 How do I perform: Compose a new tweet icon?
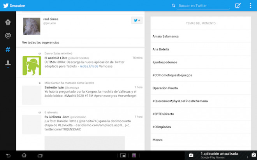click(238, 5)
